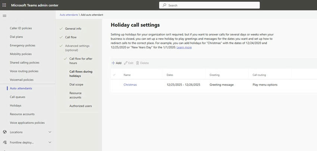Focus the Search input field
The image size is (317, 151).
[210, 5]
